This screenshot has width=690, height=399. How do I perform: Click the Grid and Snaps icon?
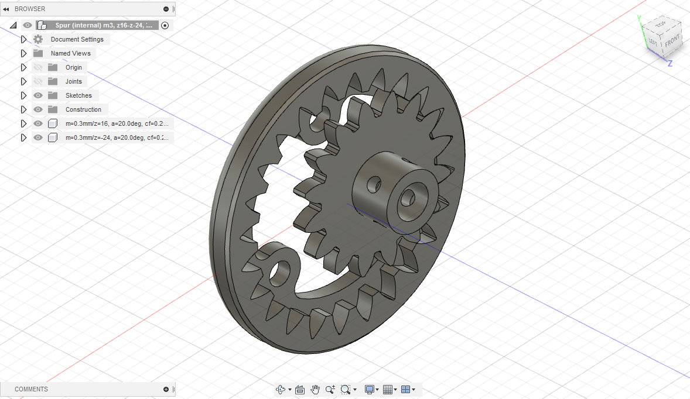coord(388,389)
